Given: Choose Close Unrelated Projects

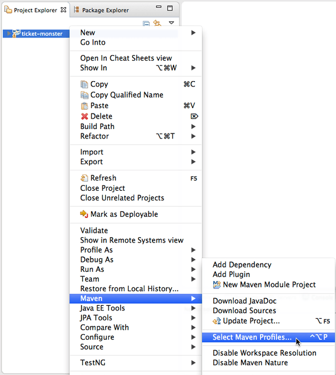Looking at the screenshot, I should pyautogui.click(x=122, y=198).
